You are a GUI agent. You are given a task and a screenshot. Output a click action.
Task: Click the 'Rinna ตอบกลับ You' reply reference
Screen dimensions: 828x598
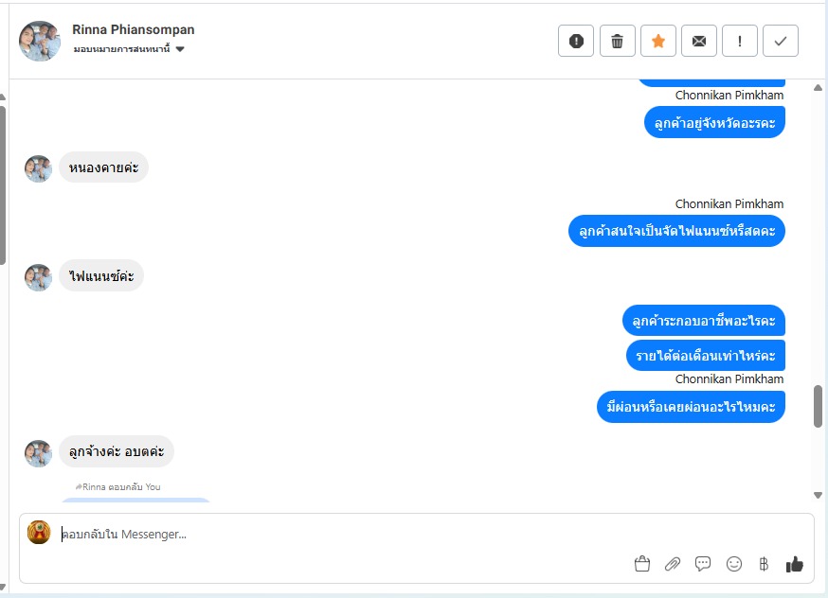117,486
